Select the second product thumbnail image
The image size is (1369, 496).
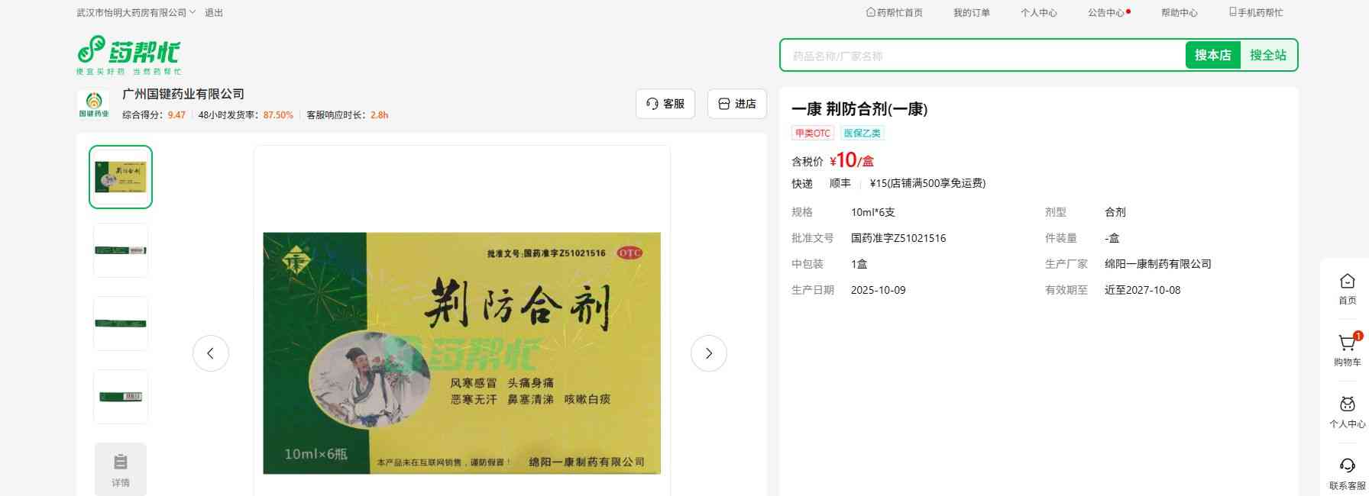click(x=121, y=250)
